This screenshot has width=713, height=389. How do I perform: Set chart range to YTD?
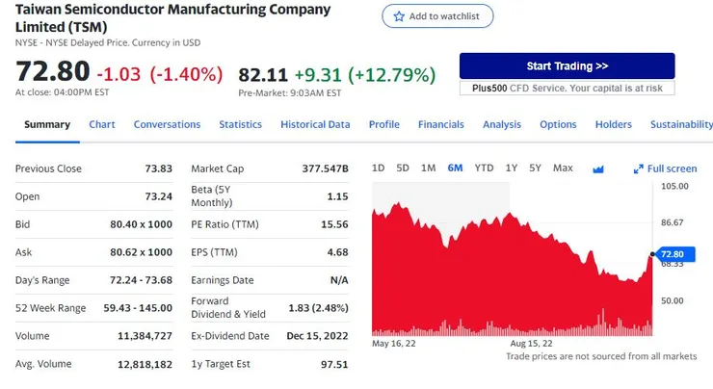point(484,168)
